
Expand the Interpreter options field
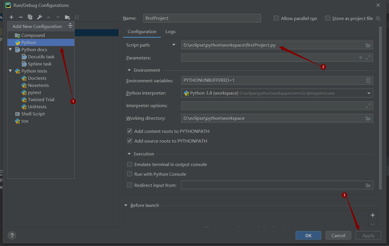click(368, 105)
